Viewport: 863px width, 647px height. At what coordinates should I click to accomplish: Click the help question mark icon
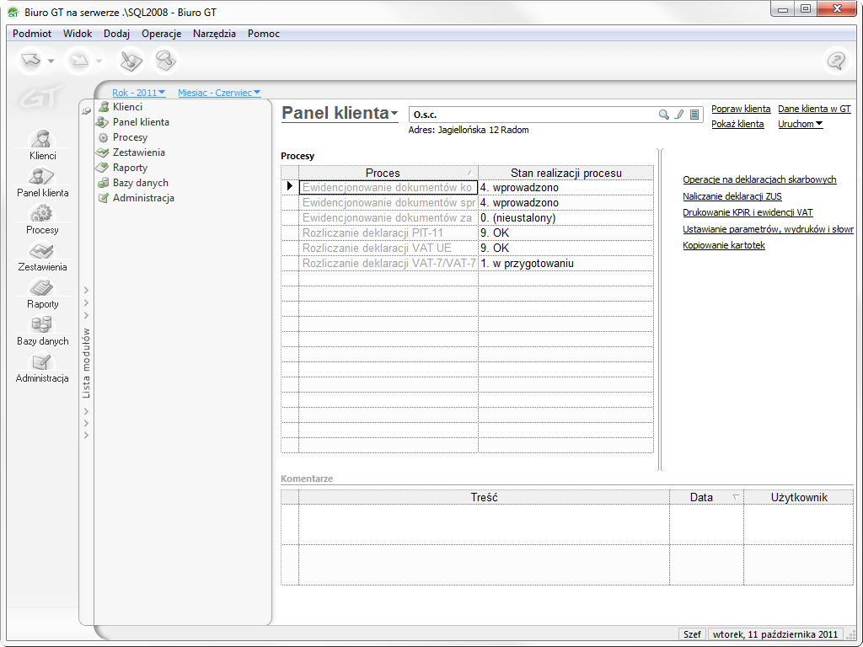pos(835,61)
